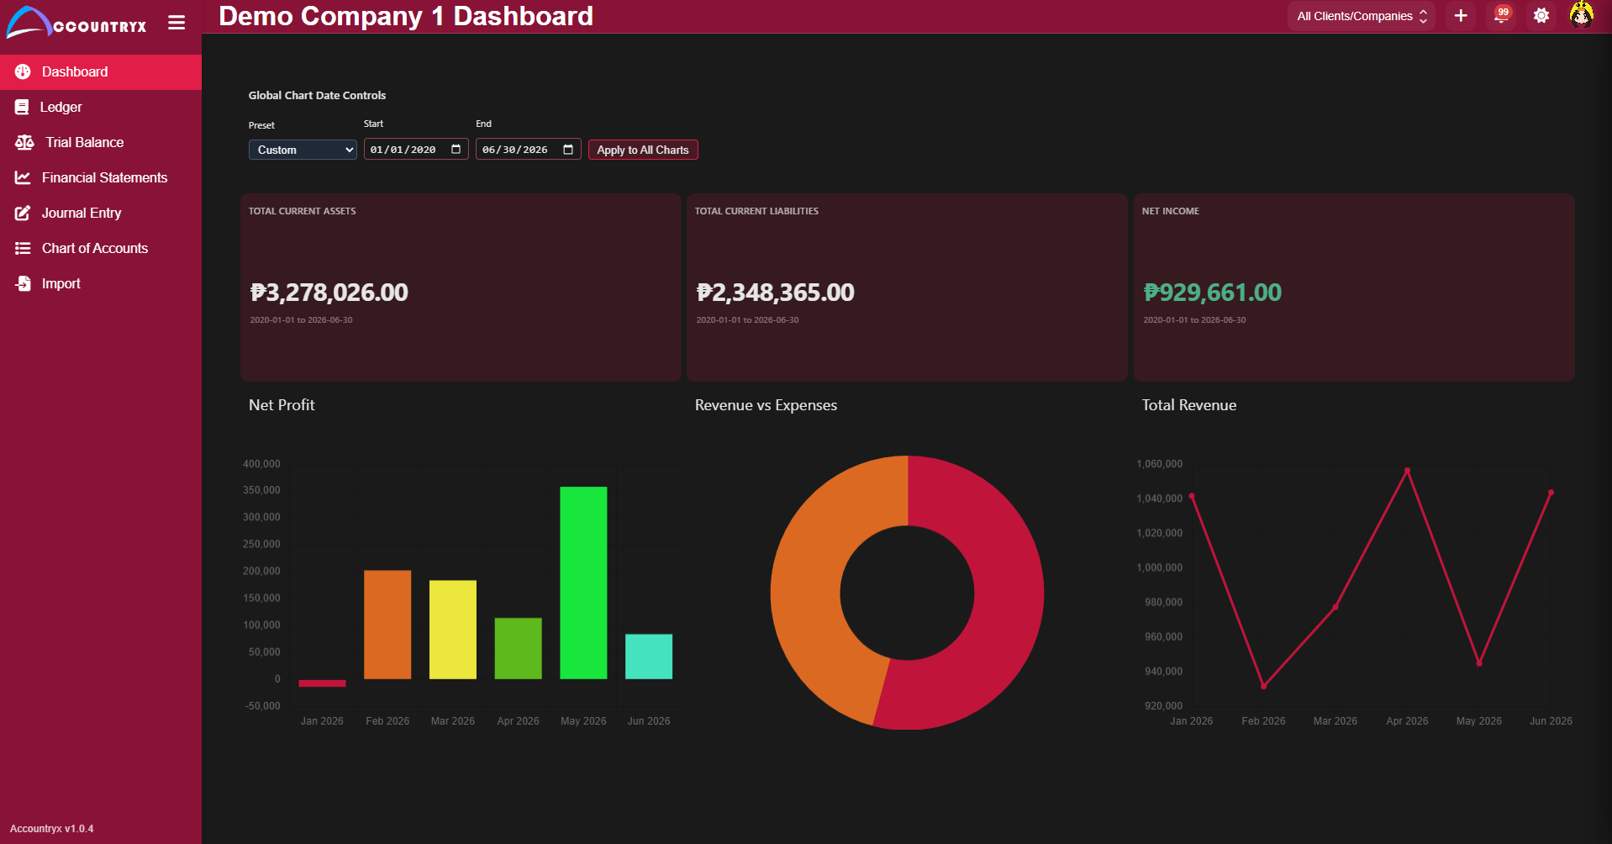
Task: Go to Ledger page
Action: click(101, 107)
